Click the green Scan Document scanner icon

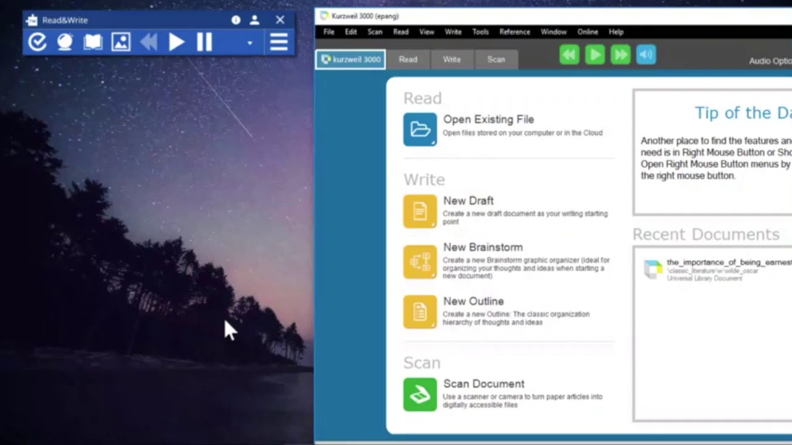coord(420,394)
